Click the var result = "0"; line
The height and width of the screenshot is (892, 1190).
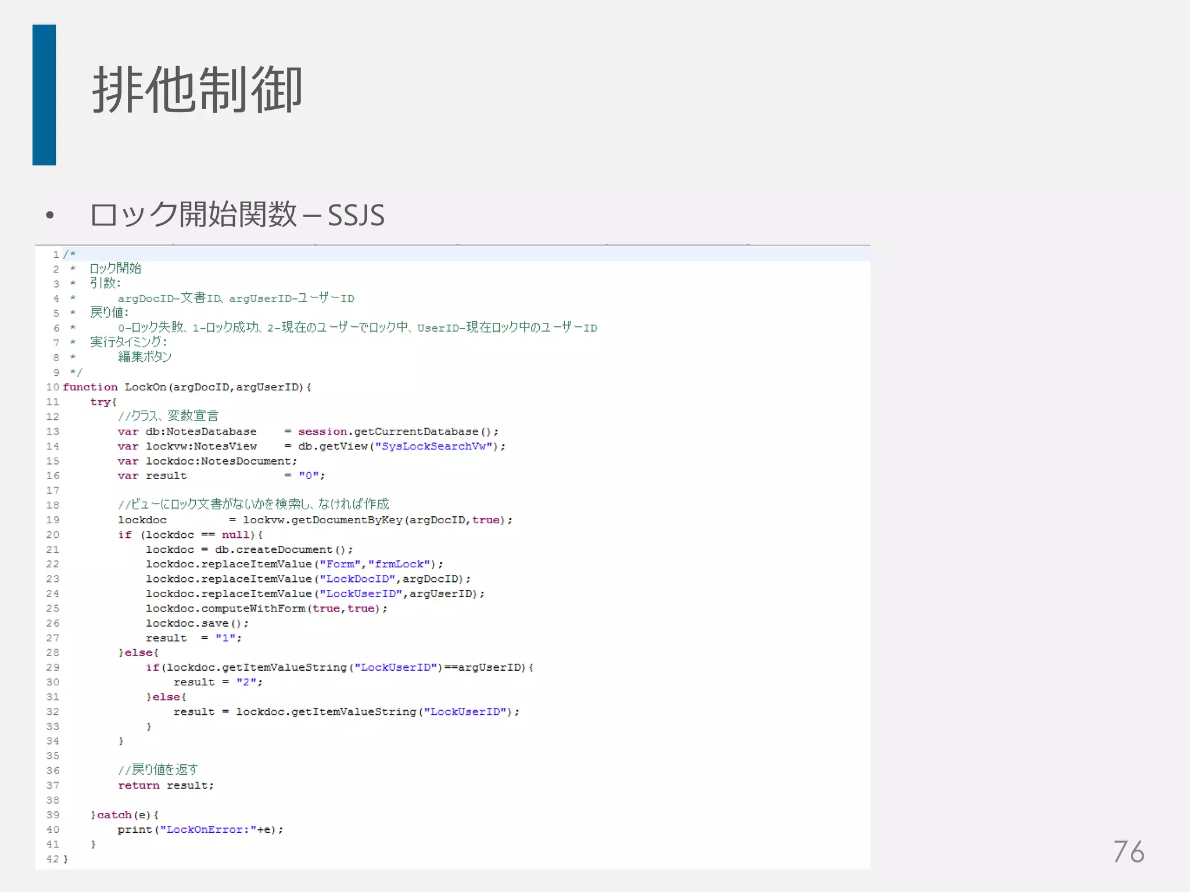click(221, 476)
